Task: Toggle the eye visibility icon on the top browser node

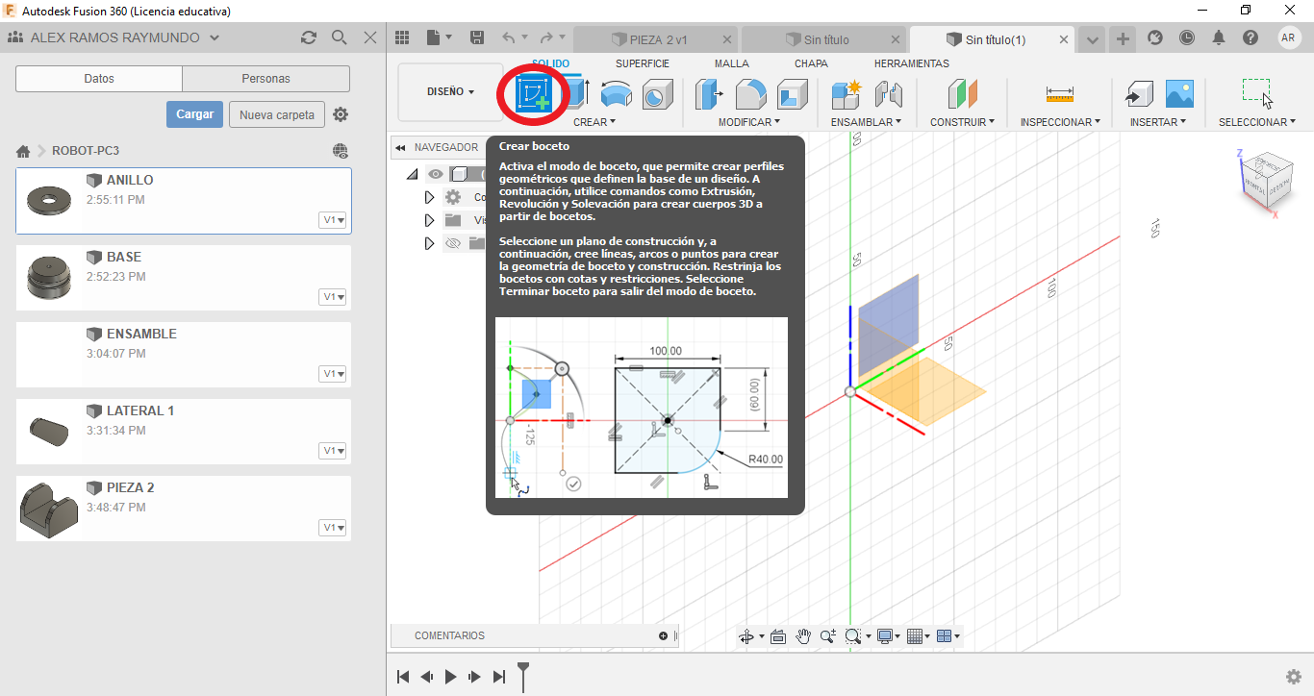Action: 436,174
